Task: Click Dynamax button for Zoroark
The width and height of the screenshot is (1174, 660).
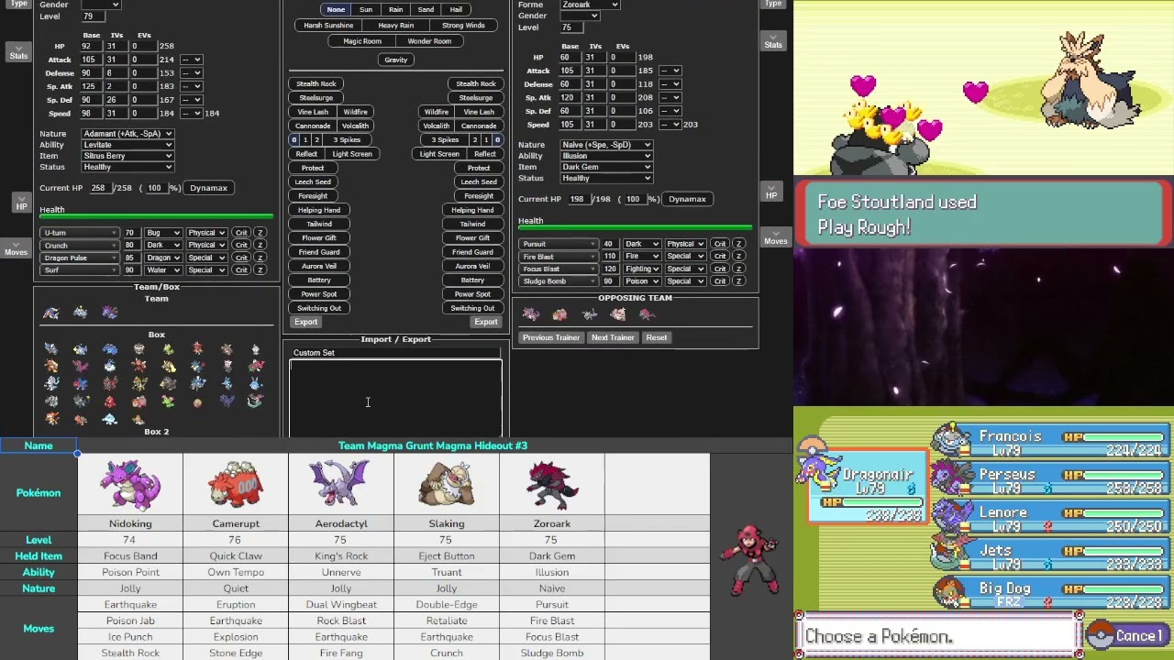Action: click(687, 199)
